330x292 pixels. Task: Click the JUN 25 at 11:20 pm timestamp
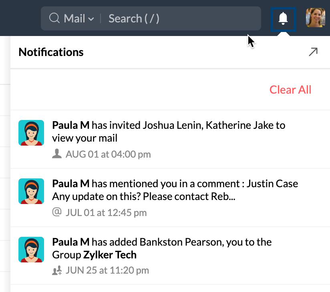point(107,271)
